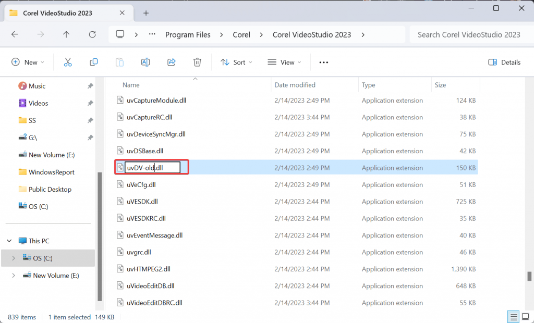The image size is (534, 323).
Task: Navigate up one folder level
Action: (66, 34)
